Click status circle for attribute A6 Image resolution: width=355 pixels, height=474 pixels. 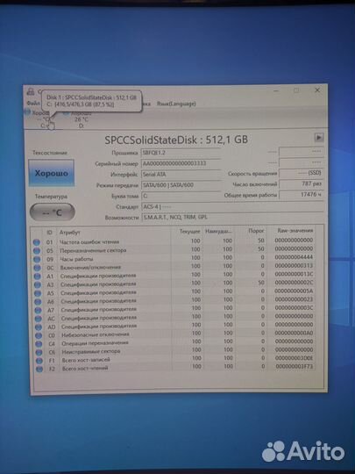pyautogui.click(x=38, y=302)
